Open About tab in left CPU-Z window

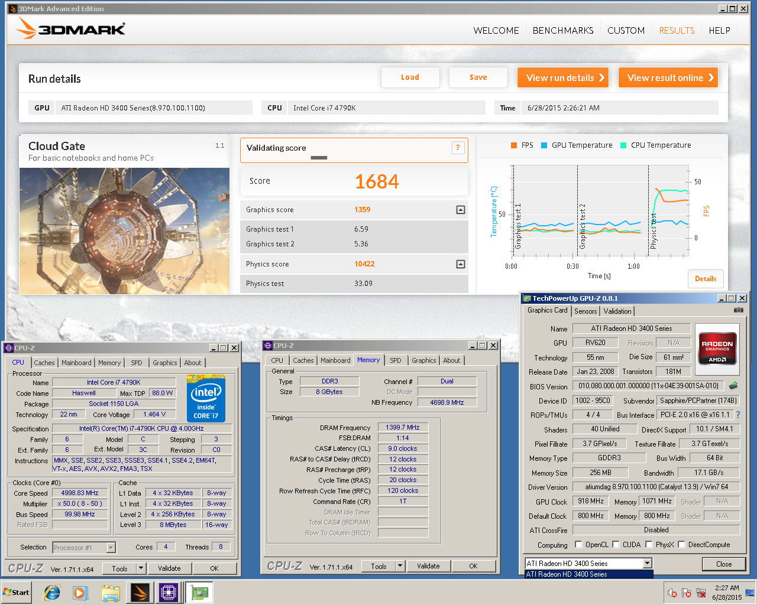[193, 363]
